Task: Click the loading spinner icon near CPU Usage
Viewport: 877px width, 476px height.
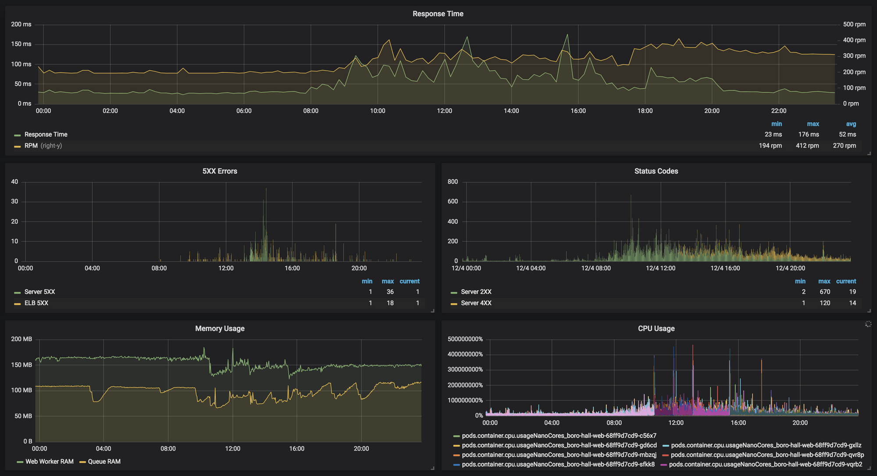Action: pyautogui.click(x=868, y=324)
